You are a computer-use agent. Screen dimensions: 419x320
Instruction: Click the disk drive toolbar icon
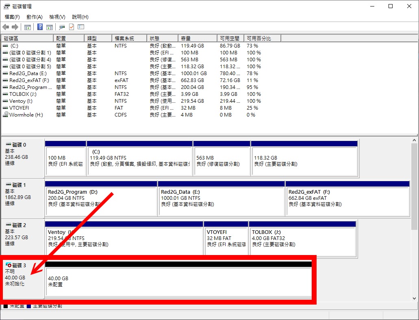[62, 27]
